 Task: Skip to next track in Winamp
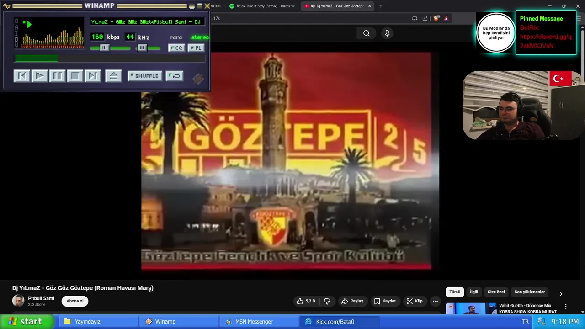coord(93,76)
